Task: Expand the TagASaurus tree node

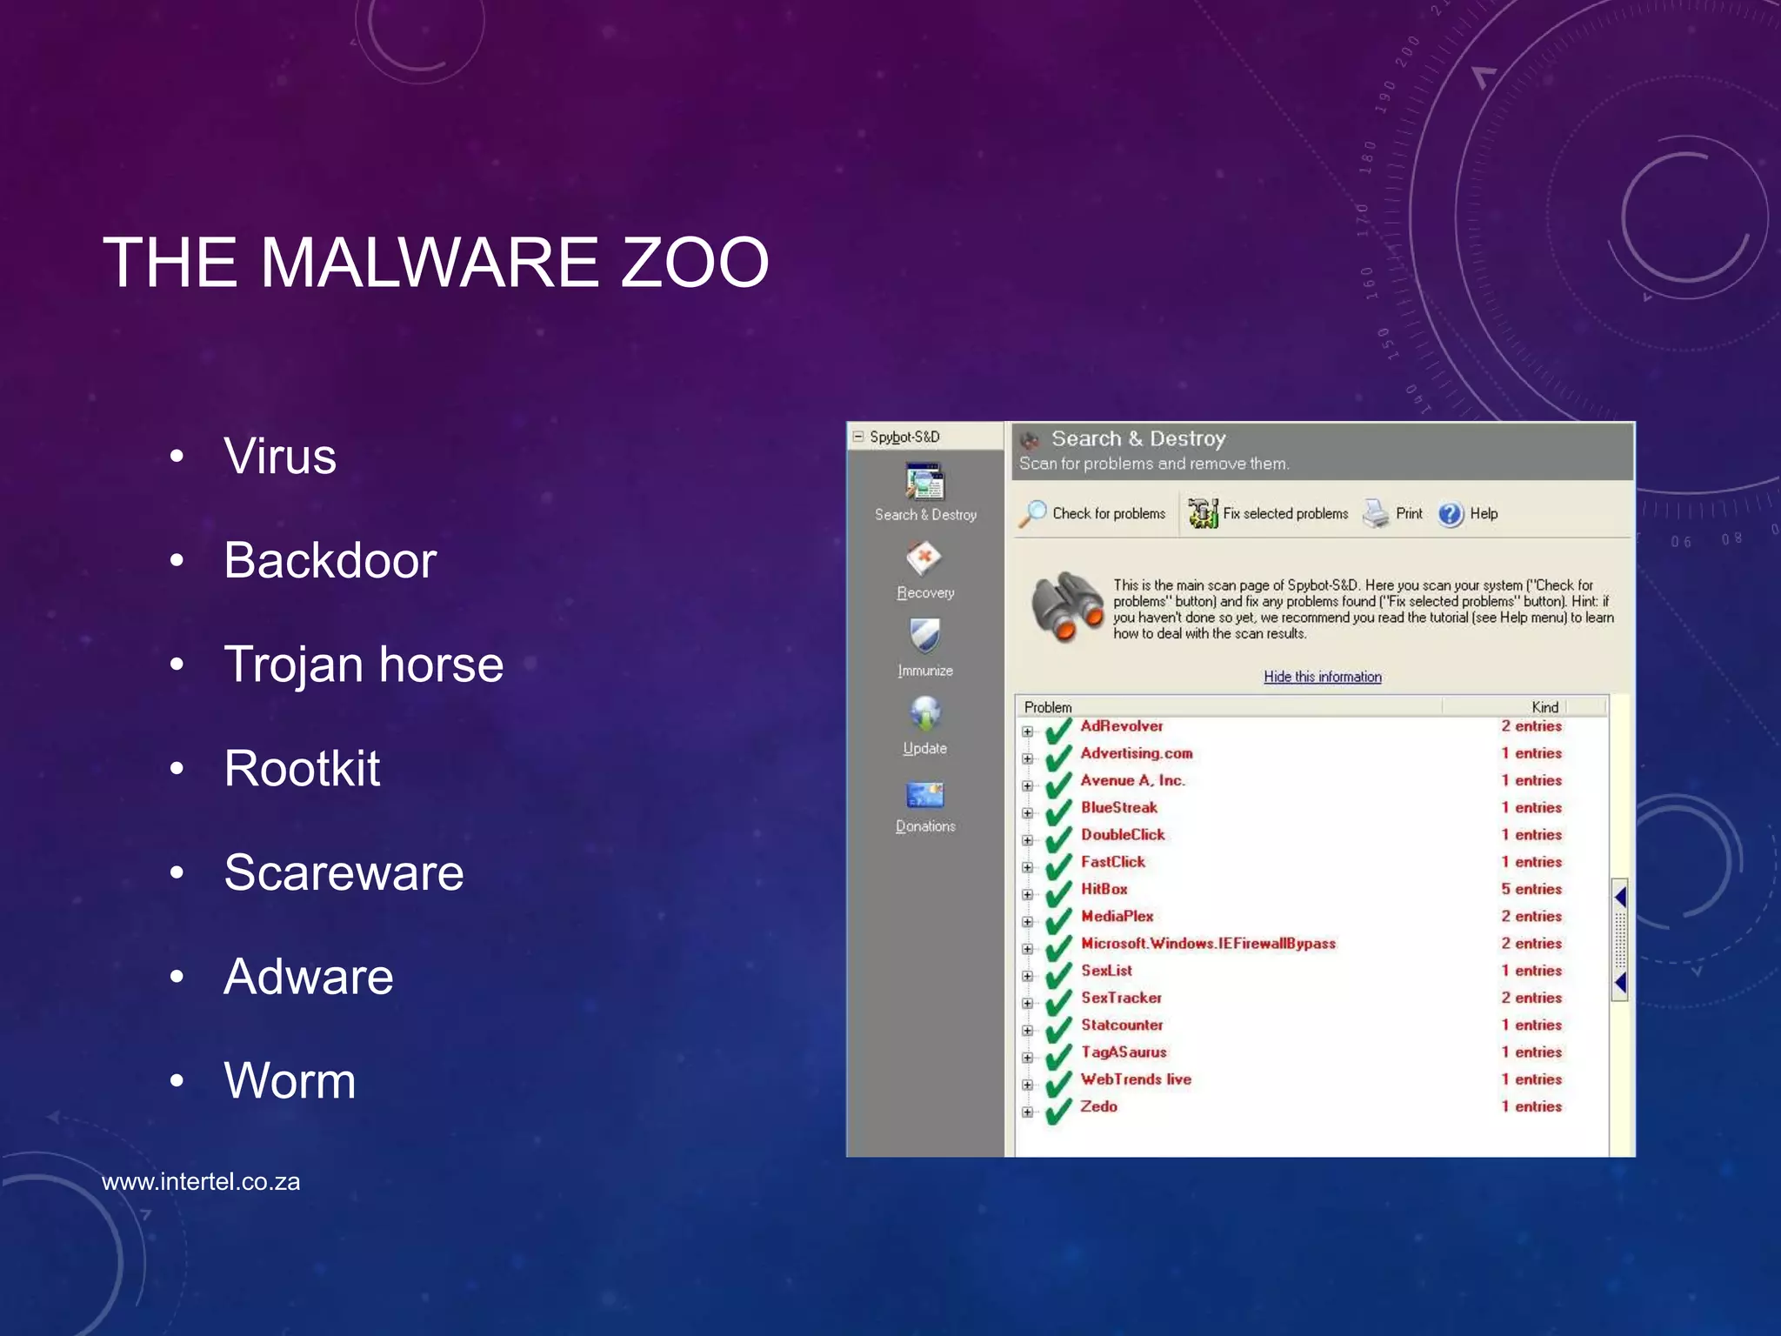Action: [x=1027, y=1058]
